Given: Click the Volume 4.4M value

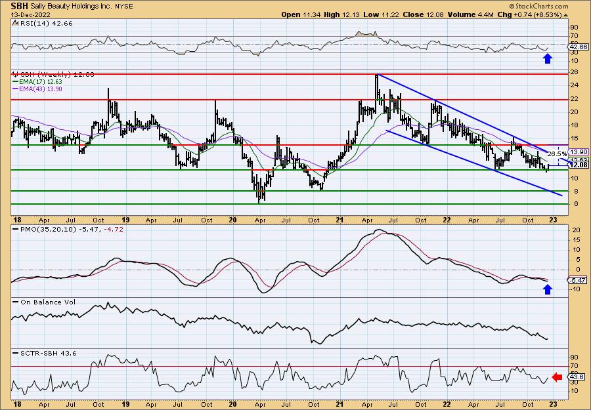Looking at the screenshot, I should click(470, 14).
